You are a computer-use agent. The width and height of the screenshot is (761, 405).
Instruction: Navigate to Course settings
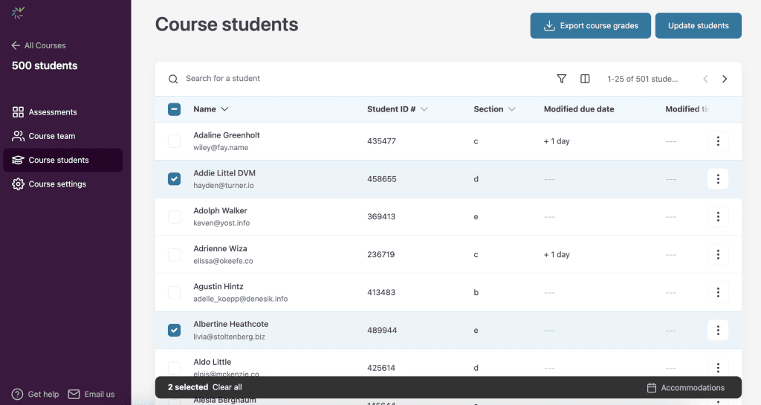click(57, 184)
